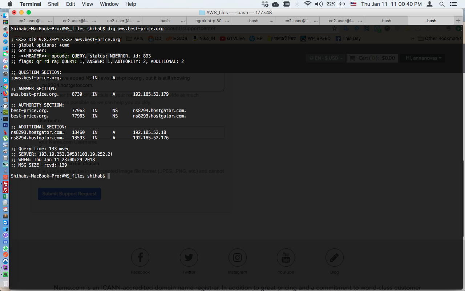
Task: Open GTVLive bookmark
Action: click(x=232, y=38)
